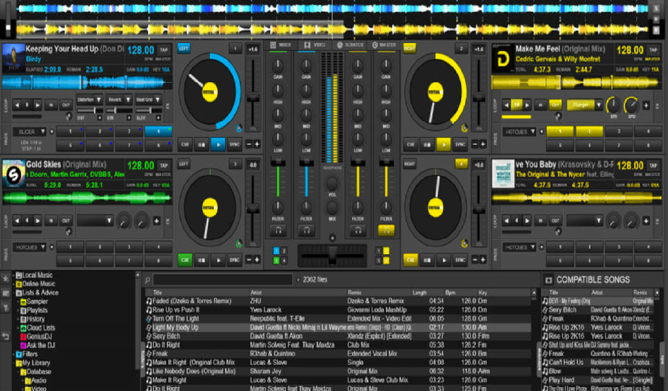Viewport: 668px width, 391px height.
Task: Open the SLICER pads mode dropdown
Action: [x=31, y=132]
